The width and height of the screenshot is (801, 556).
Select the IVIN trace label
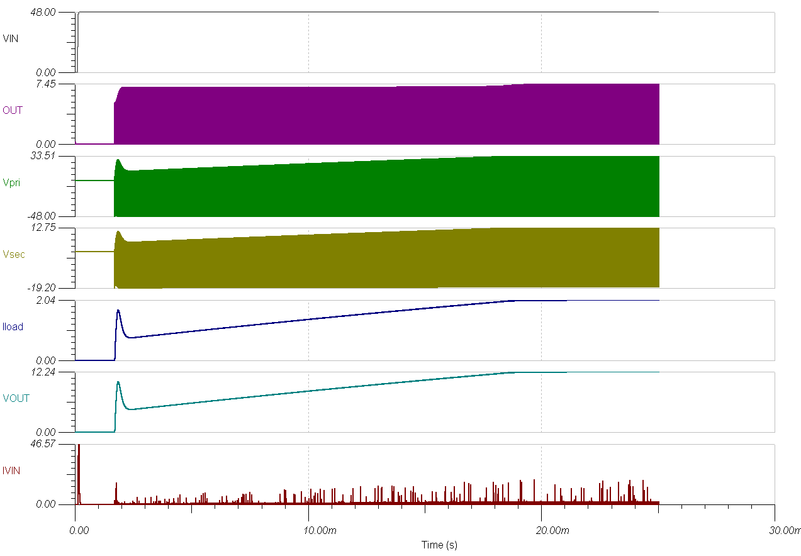pos(11,470)
